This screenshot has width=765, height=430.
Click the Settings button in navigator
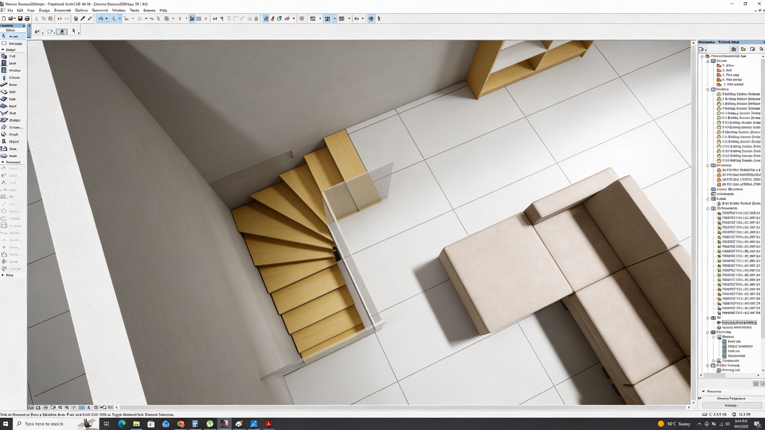point(732,405)
